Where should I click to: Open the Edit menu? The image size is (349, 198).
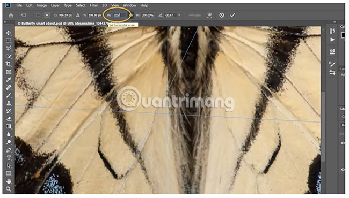(30, 5)
